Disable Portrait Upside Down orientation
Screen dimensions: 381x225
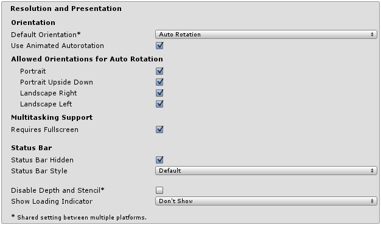click(159, 82)
